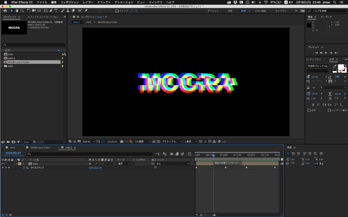Open the Graph Editor icon in the timeline

pyautogui.click(x=189, y=154)
